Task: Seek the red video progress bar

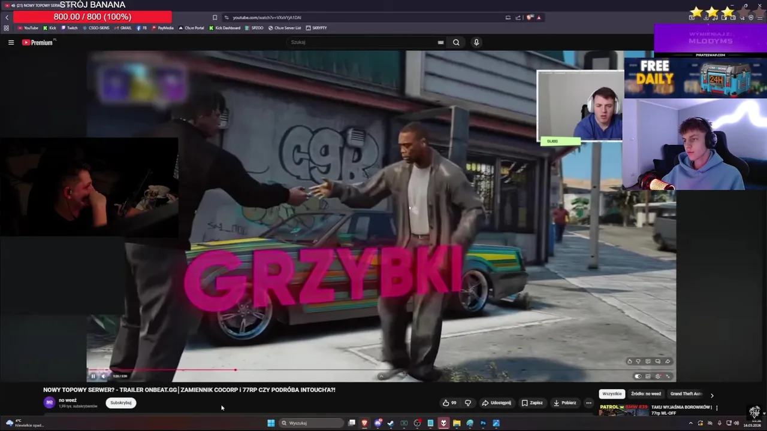Action: 381,370
